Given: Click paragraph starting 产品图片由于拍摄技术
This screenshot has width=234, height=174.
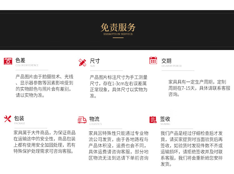Looking at the screenshot, I should 45,86.
